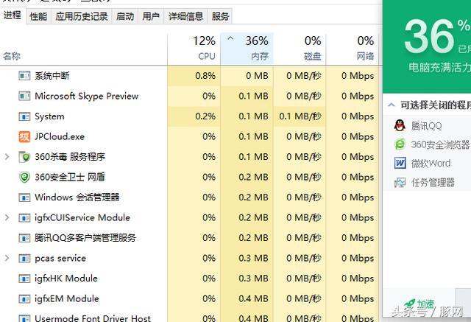Select the JPCloud.exe process name
This screenshot has width=471, height=322.
[x=60, y=136]
